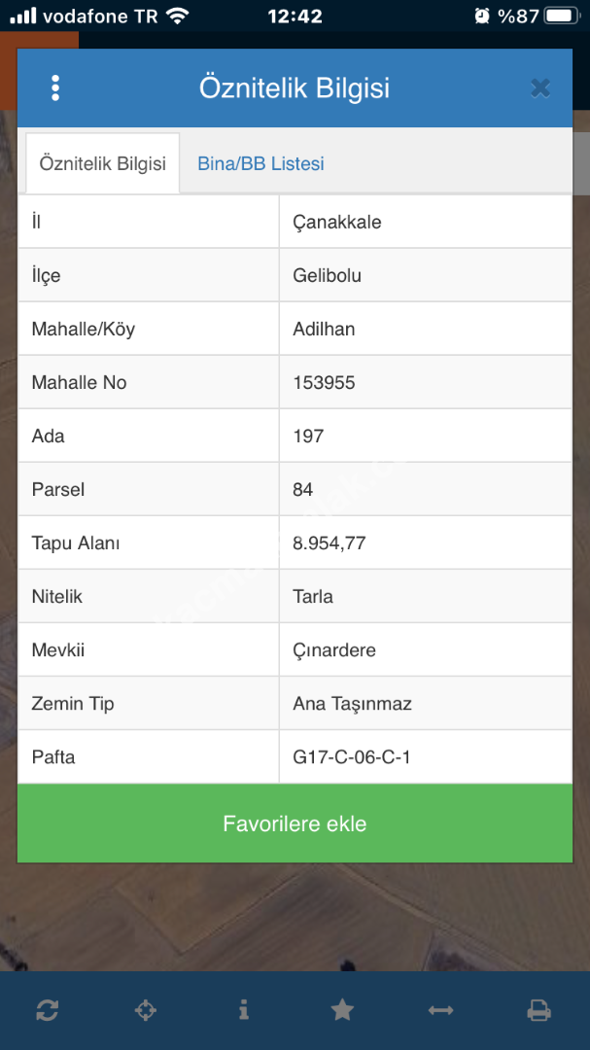Viewport: 590px width, 1050px height.
Task: Tap the Ada value 197
Action: [x=308, y=436]
